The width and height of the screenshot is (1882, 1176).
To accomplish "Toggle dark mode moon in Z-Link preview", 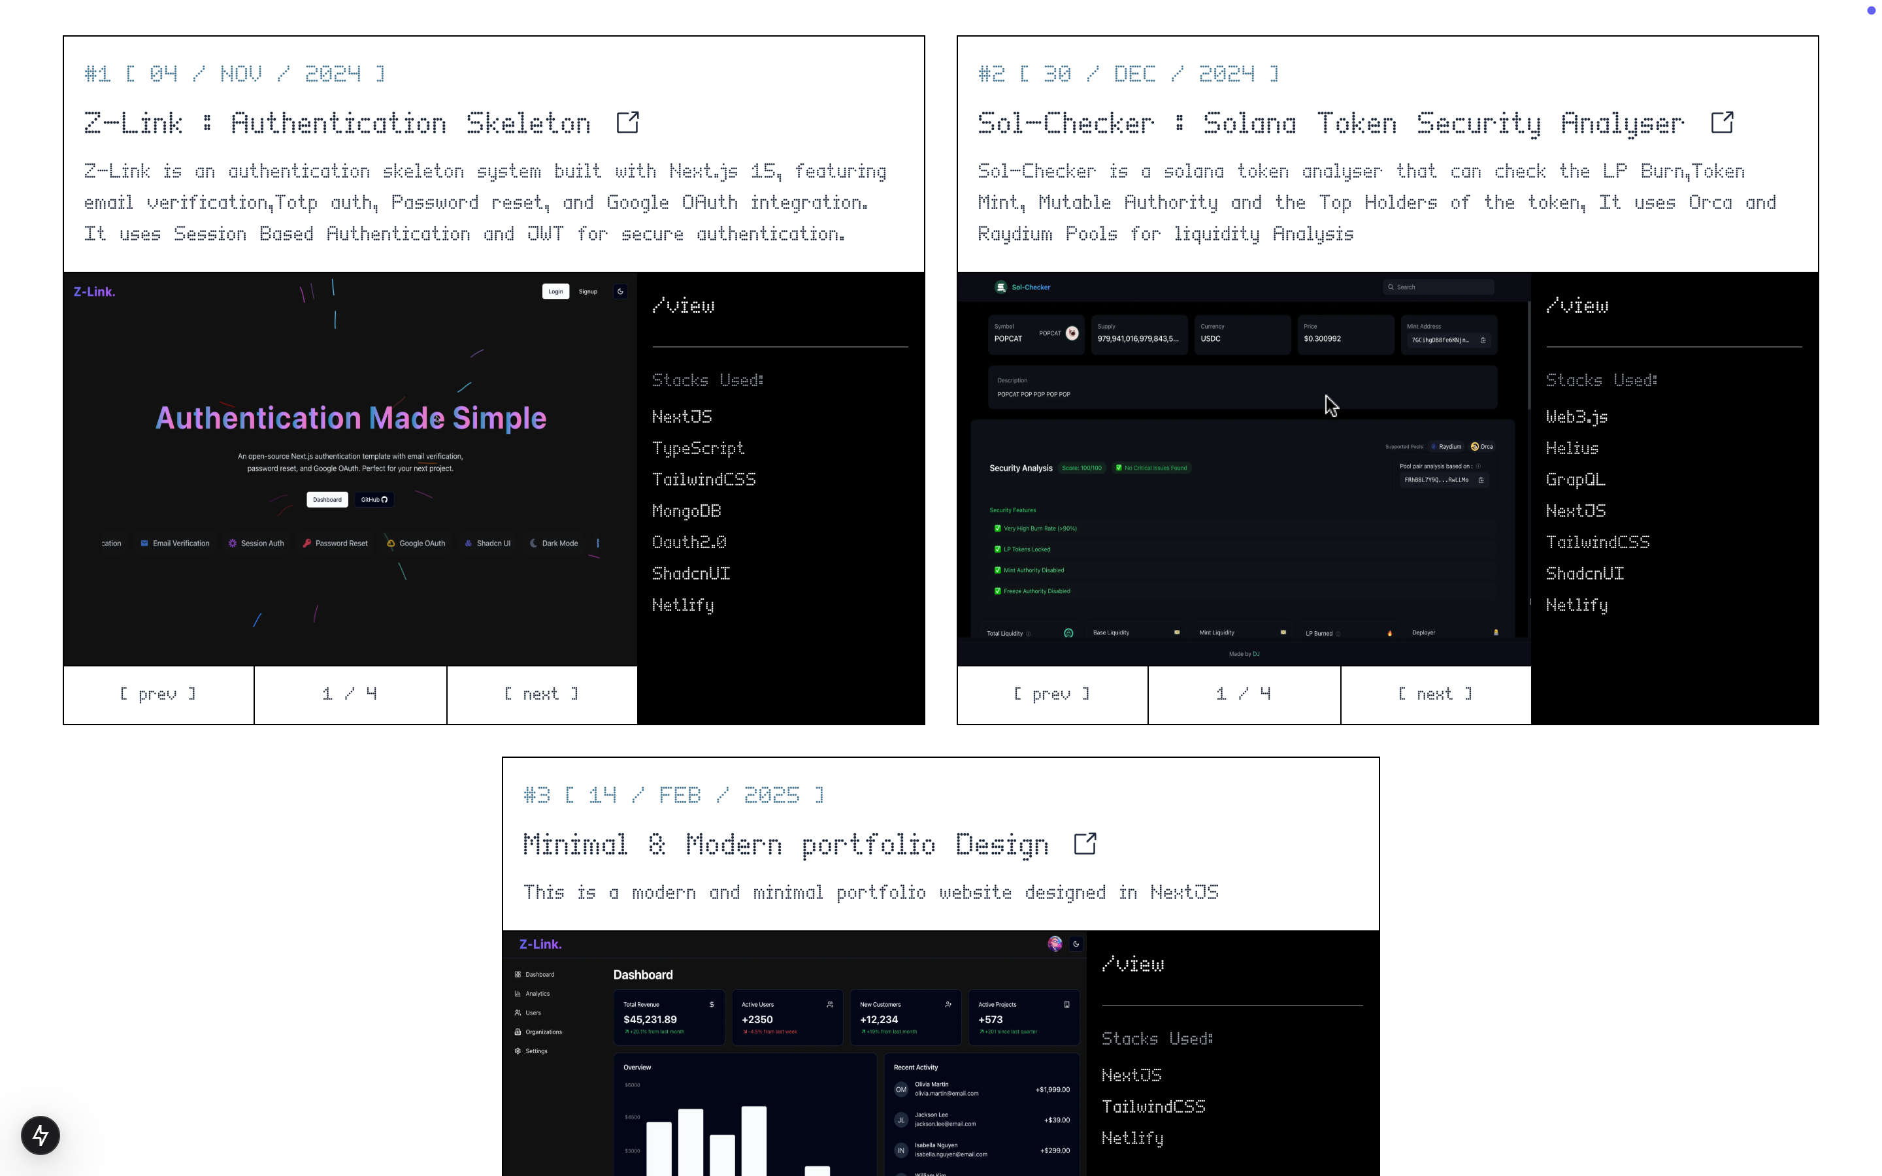I will [619, 291].
